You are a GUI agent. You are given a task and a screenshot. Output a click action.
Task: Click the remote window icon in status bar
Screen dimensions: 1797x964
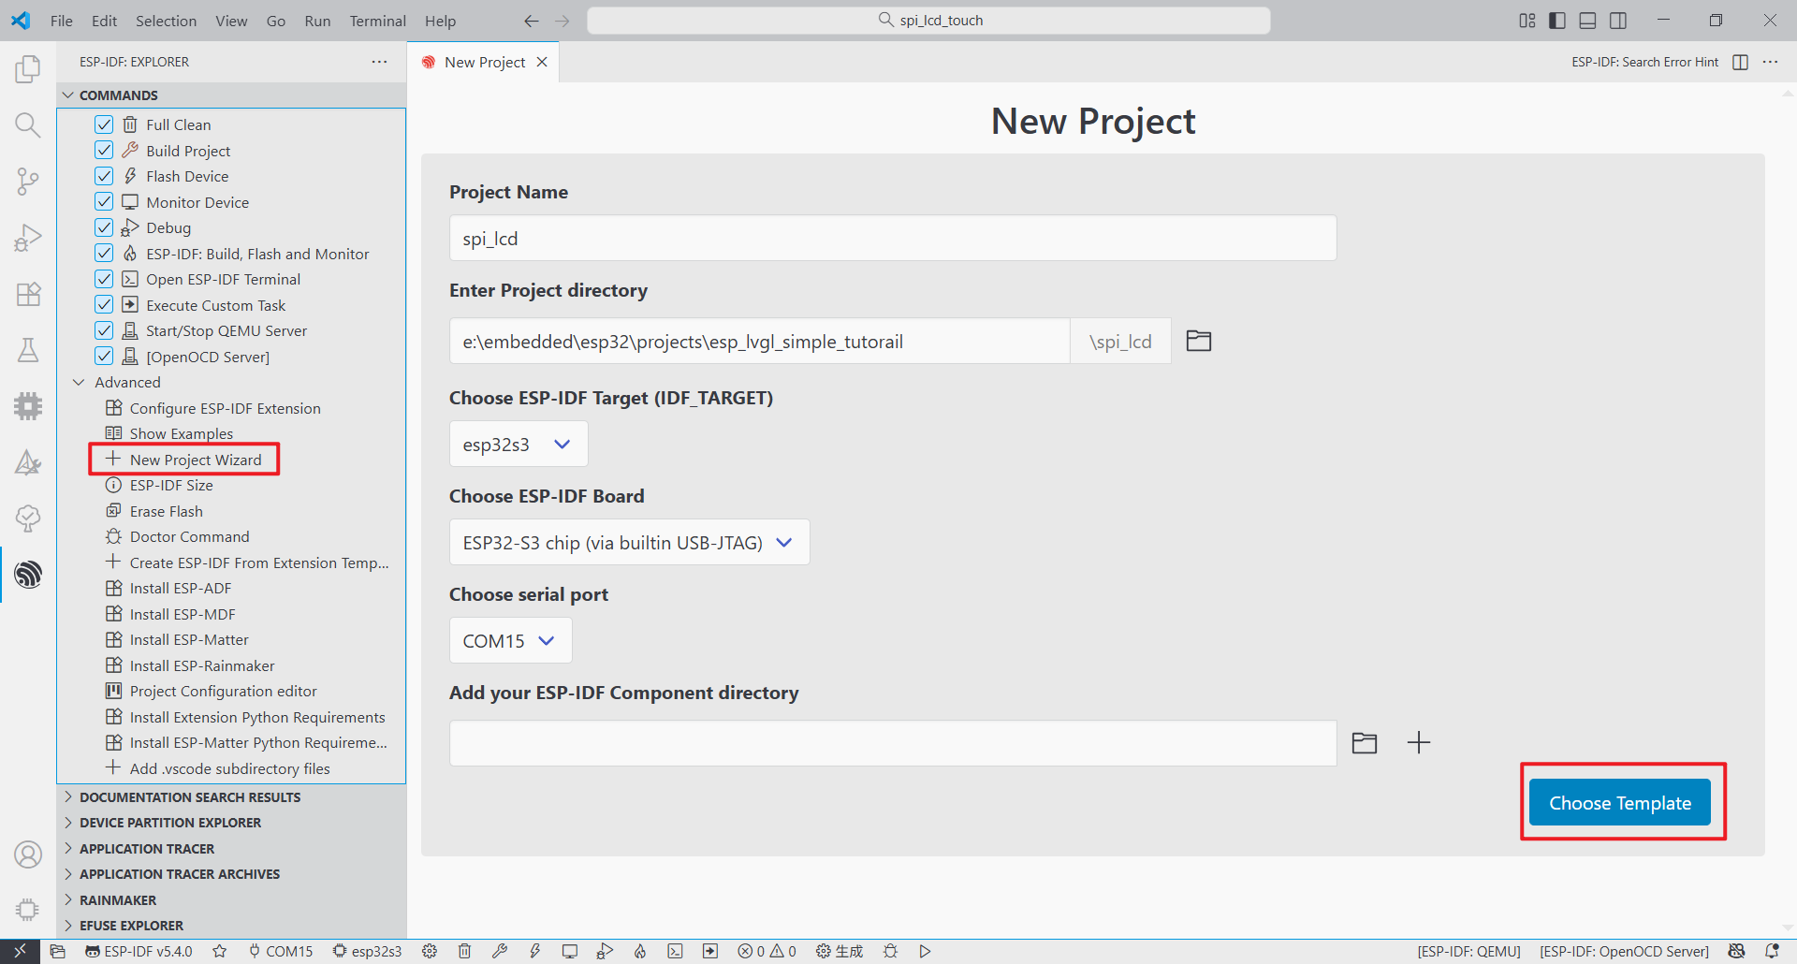20,951
